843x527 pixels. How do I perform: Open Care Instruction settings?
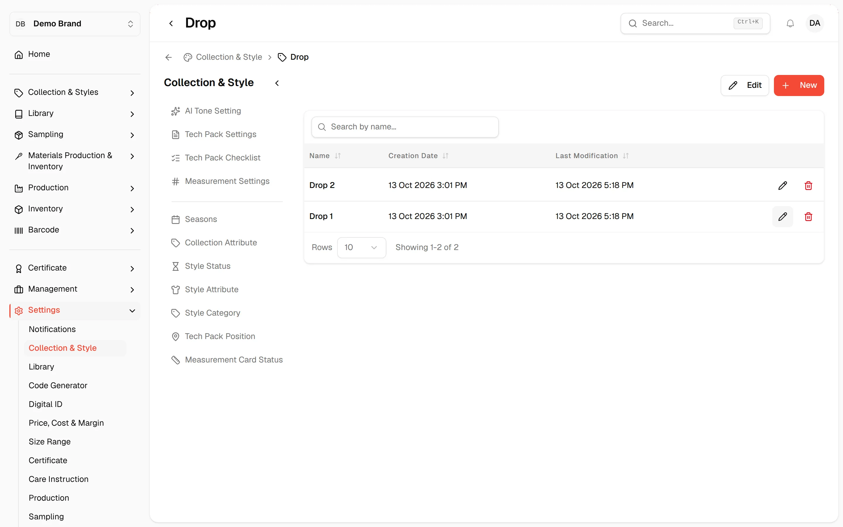pos(59,479)
